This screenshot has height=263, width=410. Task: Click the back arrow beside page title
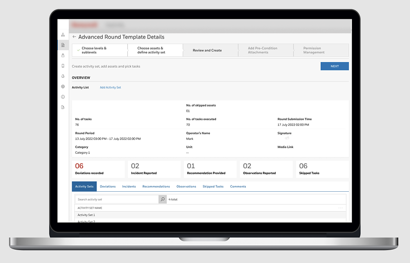74,37
